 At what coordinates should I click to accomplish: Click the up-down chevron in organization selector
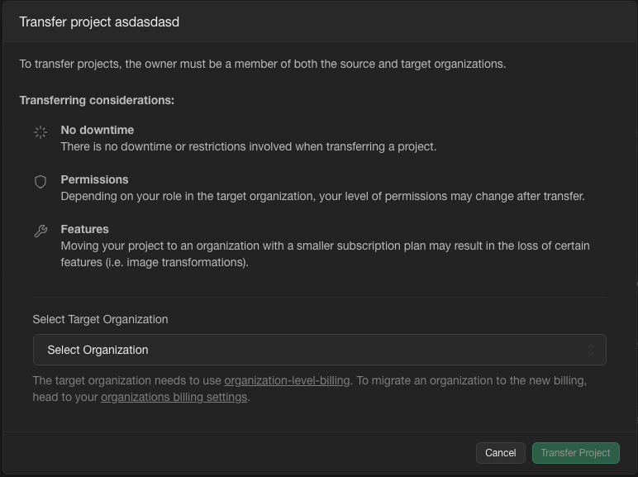tap(591, 350)
